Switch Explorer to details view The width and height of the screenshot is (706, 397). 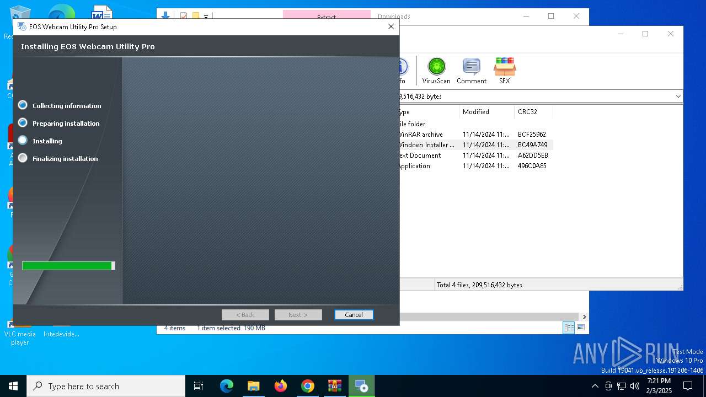(569, 328)
